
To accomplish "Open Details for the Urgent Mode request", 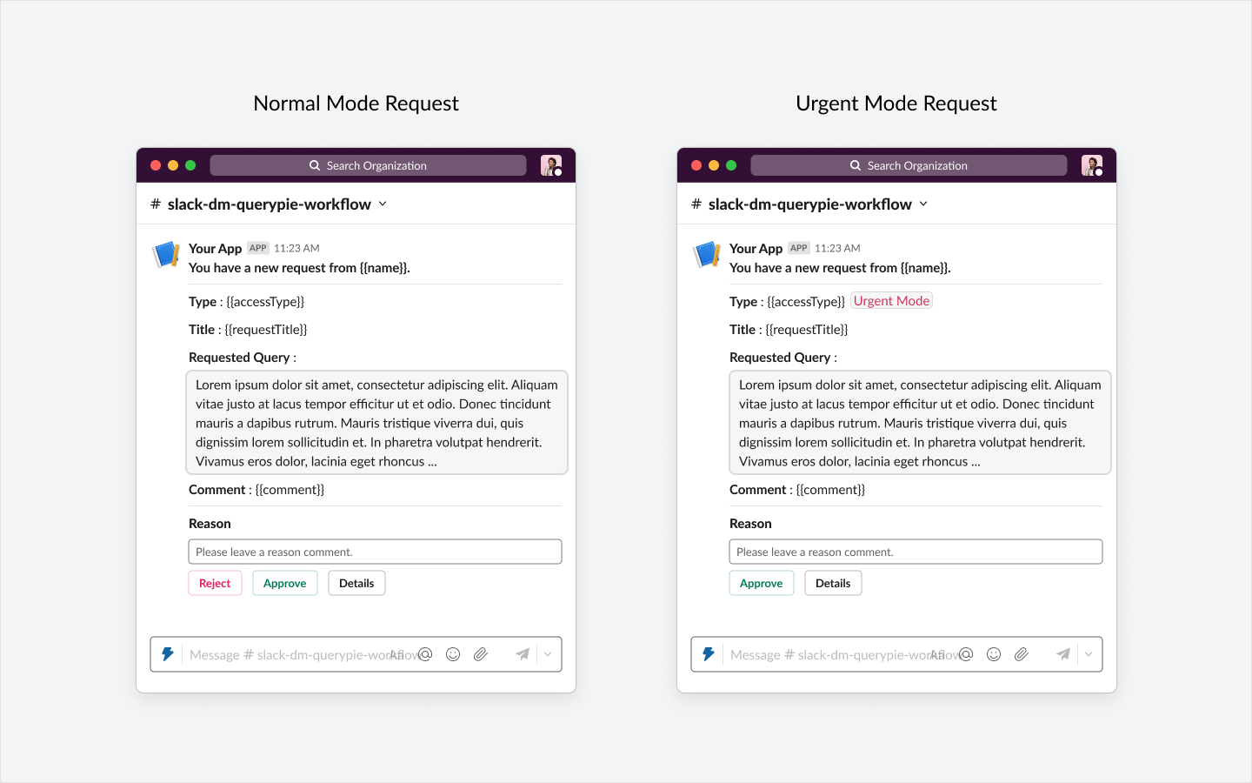I will coord(833,583).
